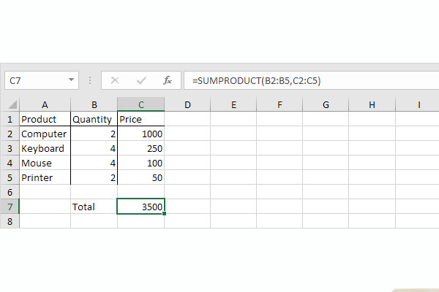Viewport: 439px width, 292px height.
Task: Click the Product header cell
Action: (x=45, y=119)
